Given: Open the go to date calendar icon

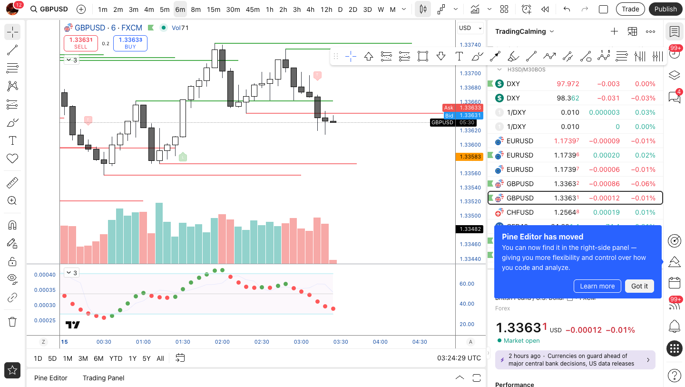Looking at the screenshot, I should pos(180,358).
